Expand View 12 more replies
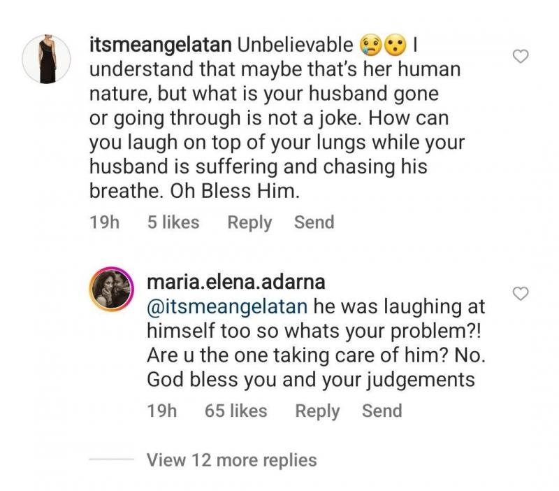 [231, 460]
